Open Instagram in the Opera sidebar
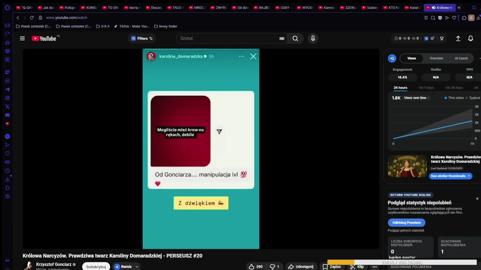 coord(7,98)
